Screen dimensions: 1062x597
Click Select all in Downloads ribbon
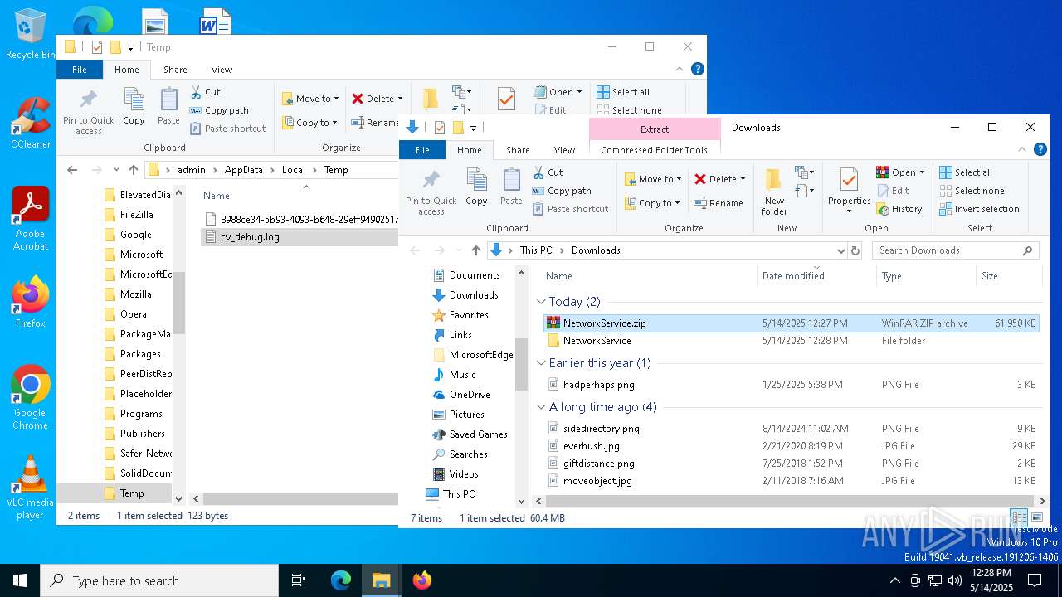(x=966, y=172)
